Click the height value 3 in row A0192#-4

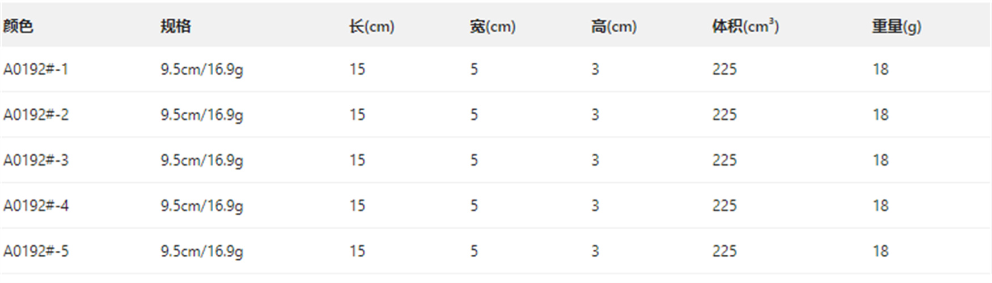pyautogui.click(x=595, y=205)
